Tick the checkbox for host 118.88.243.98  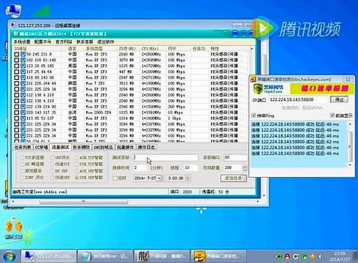click(x=17, y=78)
